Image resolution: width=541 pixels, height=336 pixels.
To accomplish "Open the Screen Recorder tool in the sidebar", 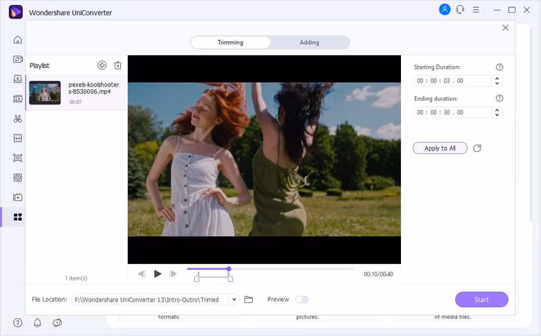I will click(x=18, y=158).
